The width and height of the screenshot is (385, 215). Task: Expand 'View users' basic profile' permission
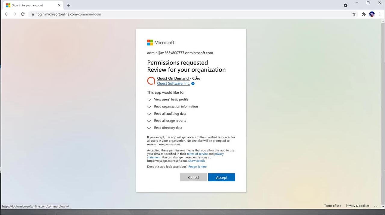click(x=149, y=99)
